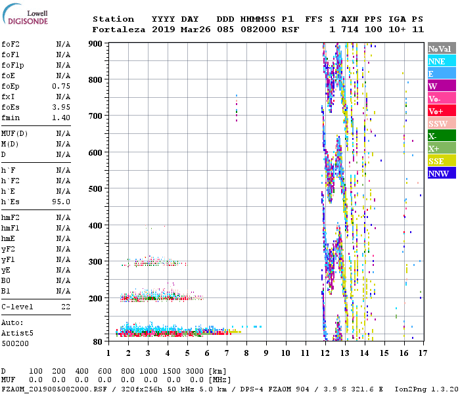Click the date value 'Mar26'
This screenshot has height=394, width=460.
point(195,30)
